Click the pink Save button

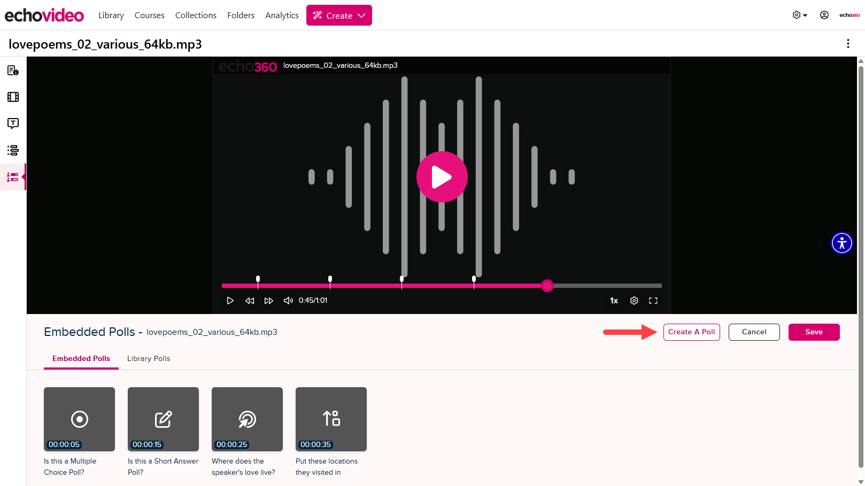(814, 332)
